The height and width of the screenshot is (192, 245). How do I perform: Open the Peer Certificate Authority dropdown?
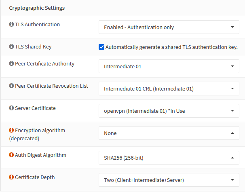pos(169,66)
